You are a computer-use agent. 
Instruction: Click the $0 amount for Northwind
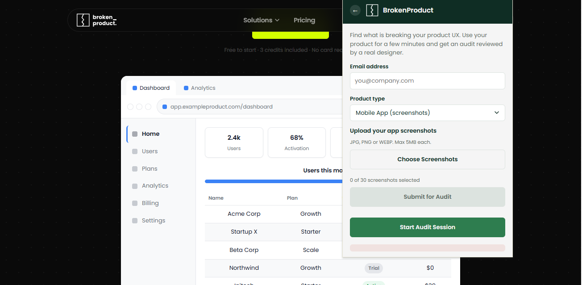[430, 268]
